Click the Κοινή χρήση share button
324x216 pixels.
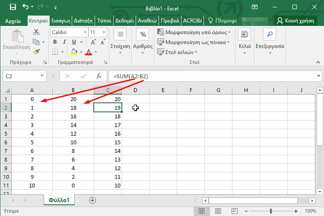[298, 20]
